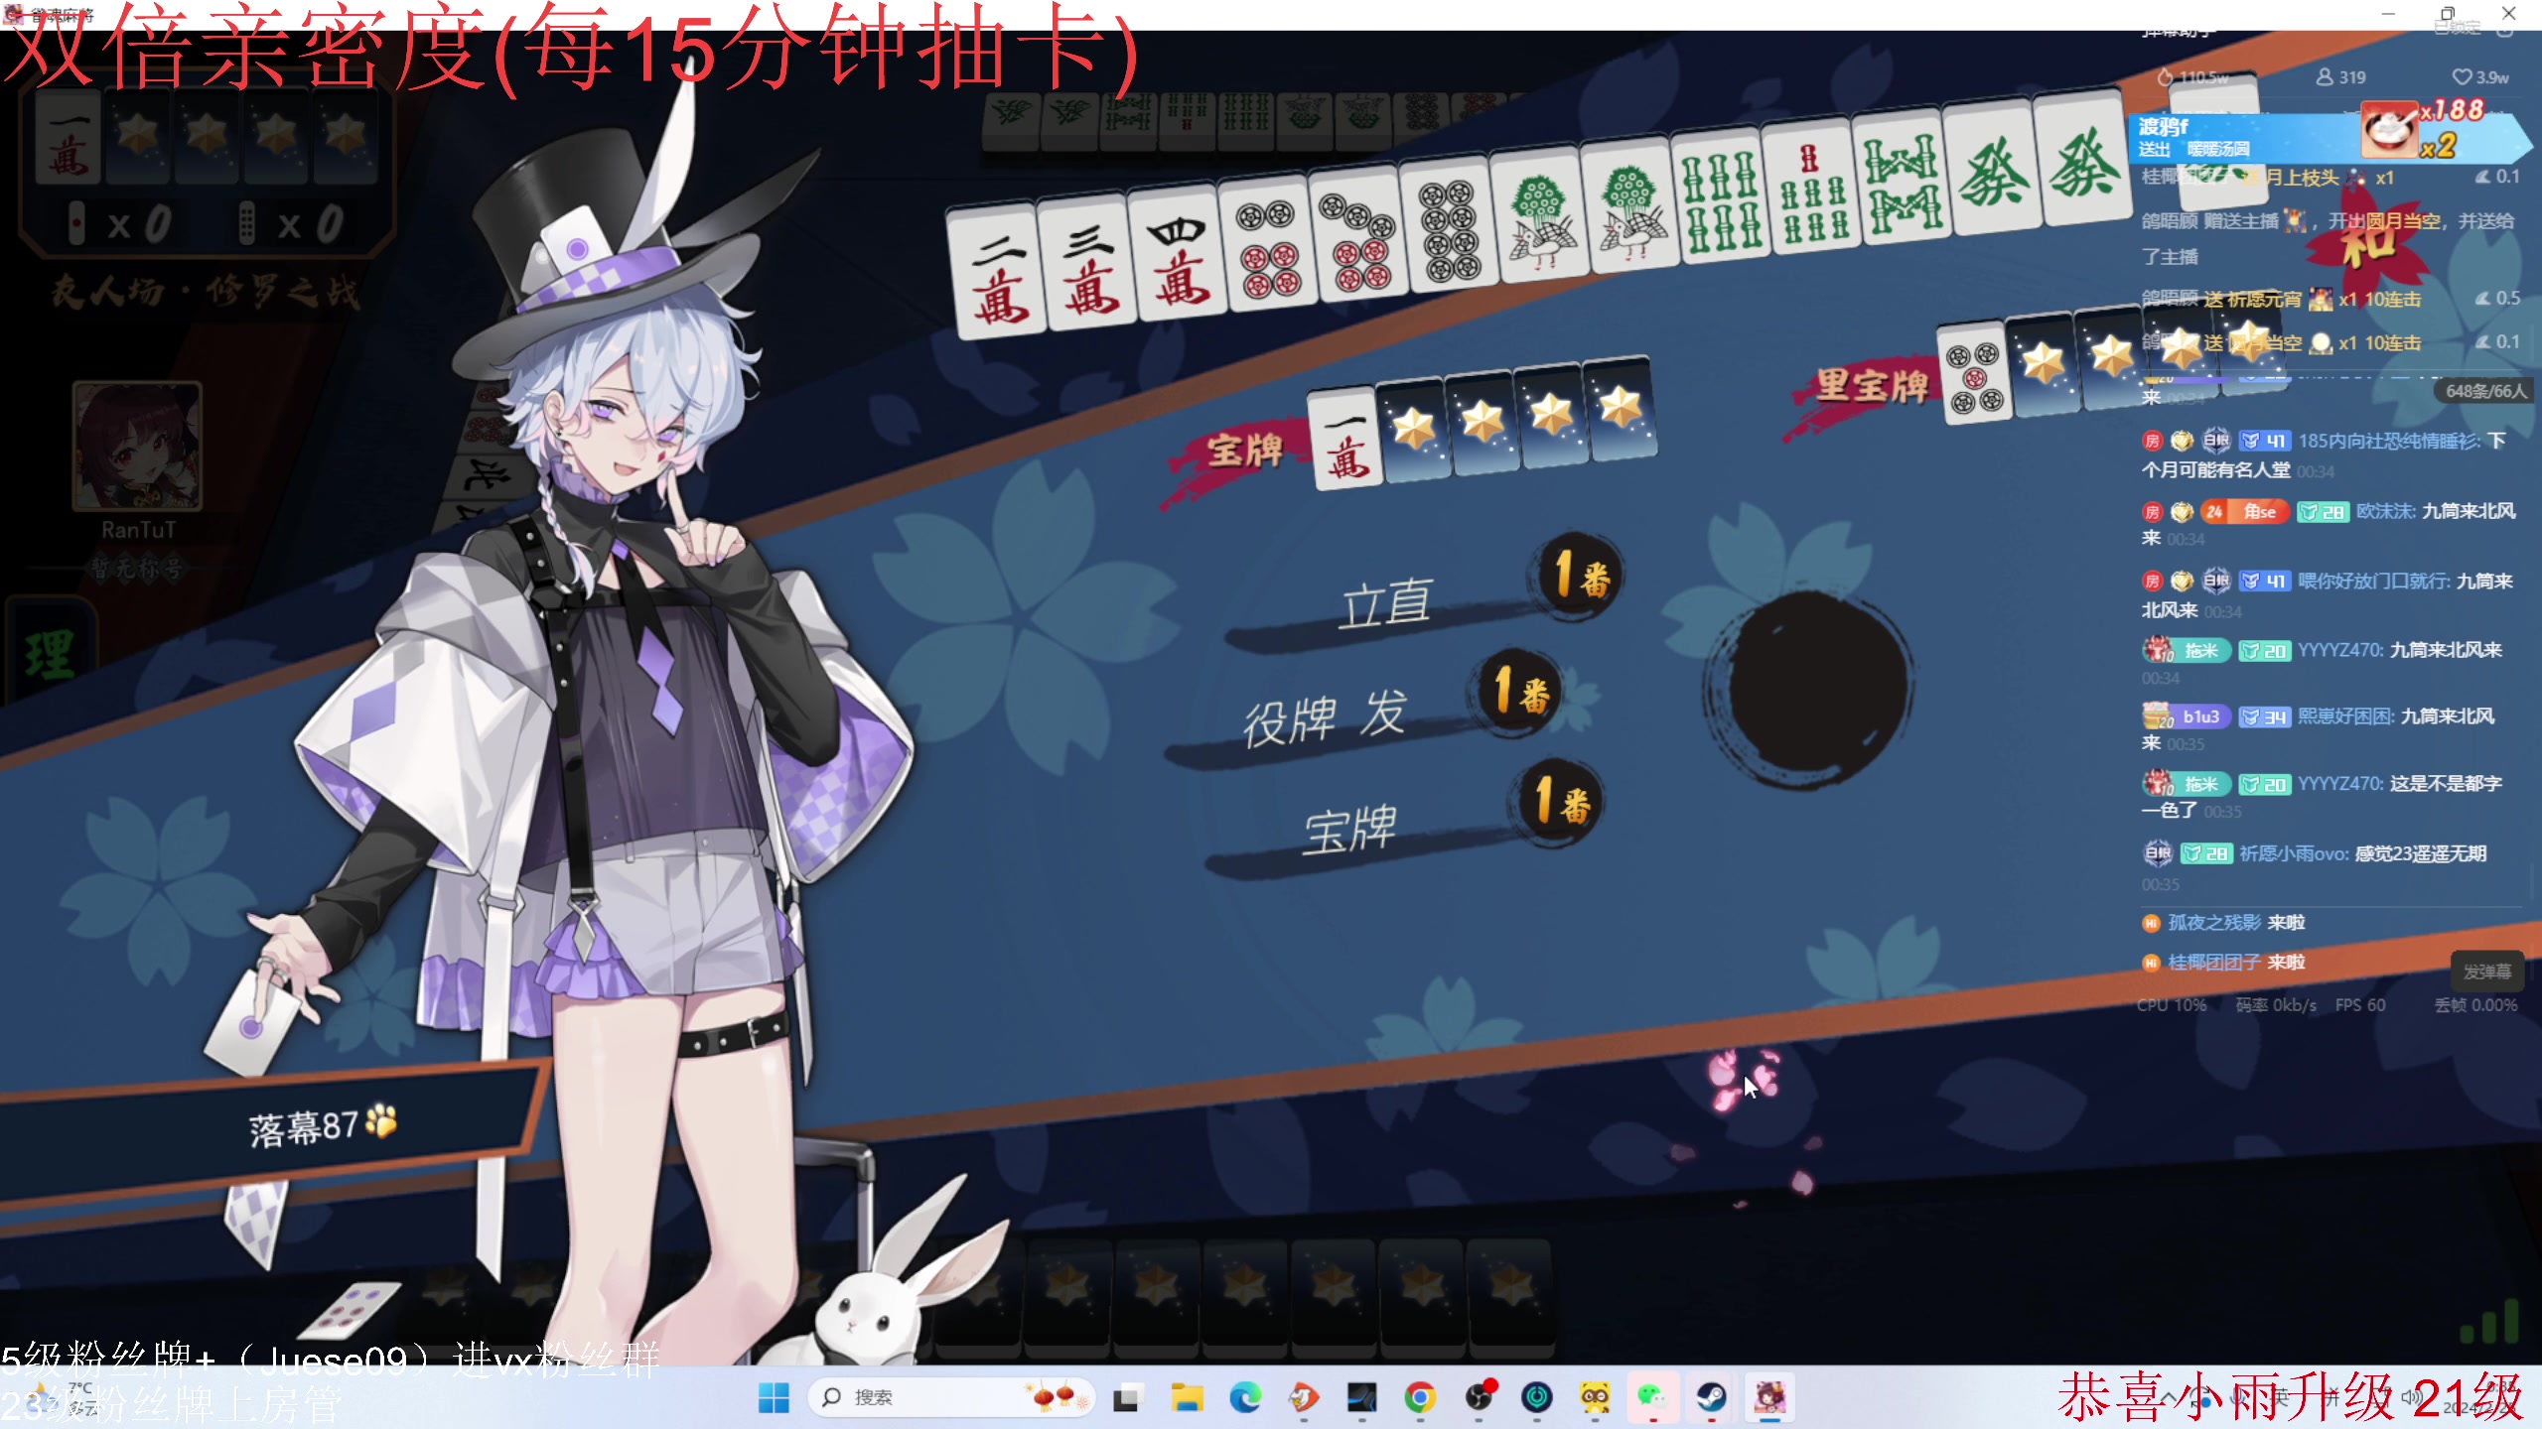
Task: Click the Task View taskbar icon
Action: [1126, 1397]
